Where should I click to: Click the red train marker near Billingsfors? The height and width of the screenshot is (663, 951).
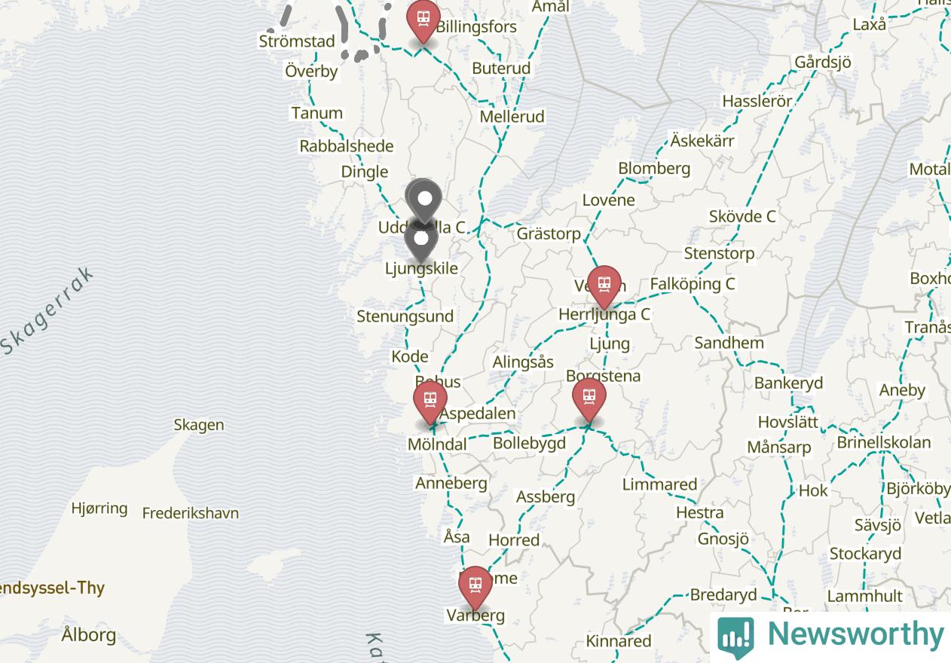[x=423, y=20]
